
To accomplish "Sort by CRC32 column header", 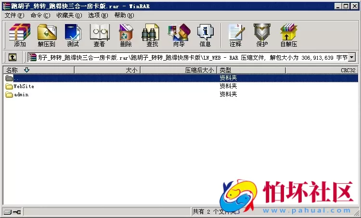I will coord(322,70).
